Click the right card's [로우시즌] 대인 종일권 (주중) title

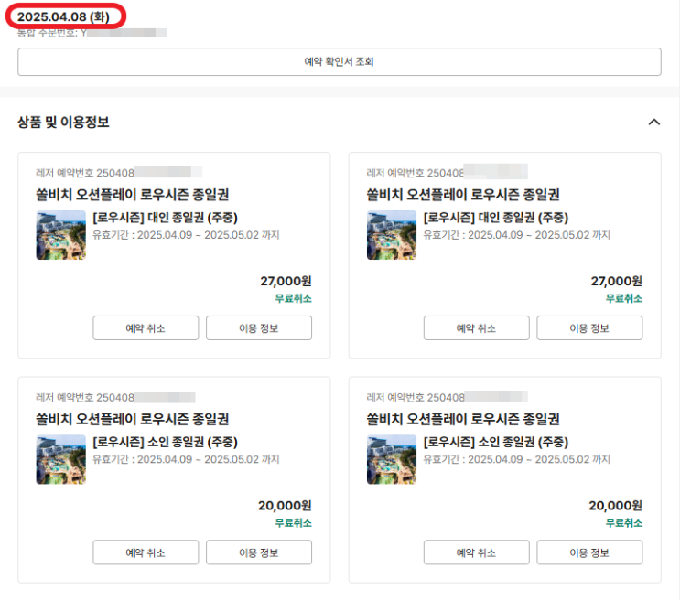point(496,218)
